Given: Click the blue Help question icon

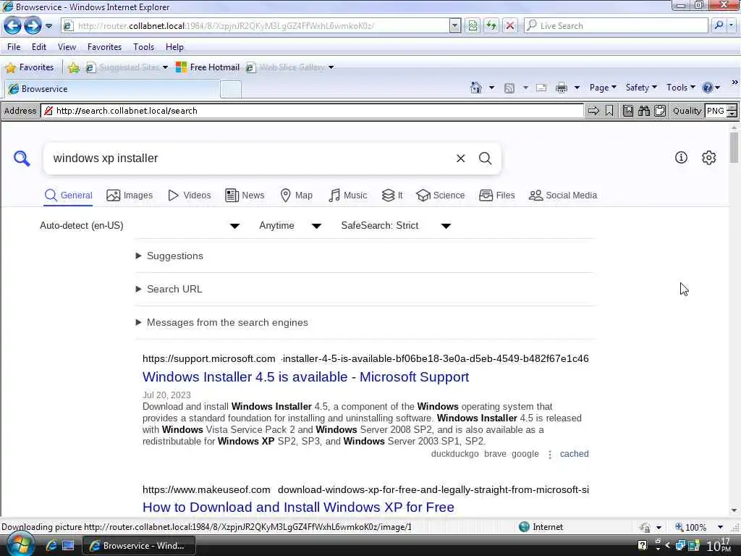Looking at the screenshot, I should [x=708, y=88].
